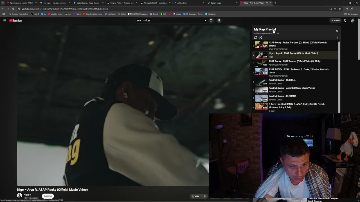Open twitter bookmark
This screenshot has width=360, height=202.
pos(122,14)
